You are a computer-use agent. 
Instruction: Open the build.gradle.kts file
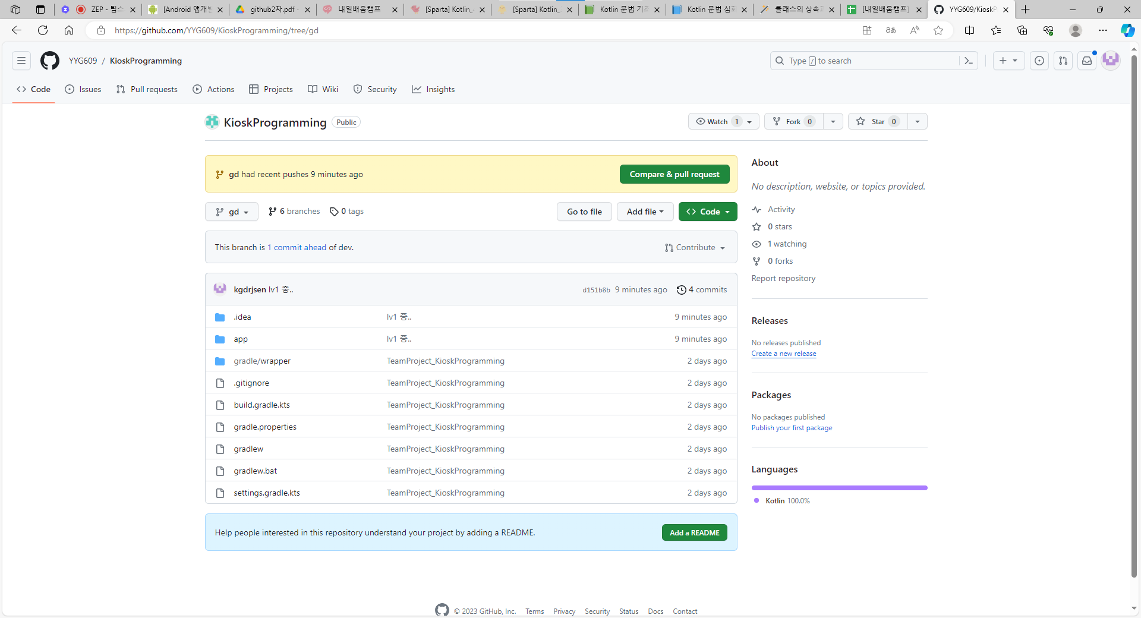(261, 405)
